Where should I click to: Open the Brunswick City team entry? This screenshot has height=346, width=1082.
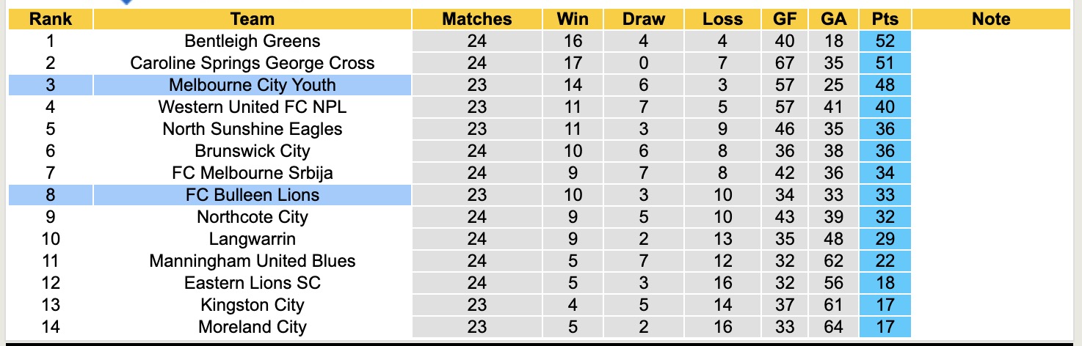(252, 151)
